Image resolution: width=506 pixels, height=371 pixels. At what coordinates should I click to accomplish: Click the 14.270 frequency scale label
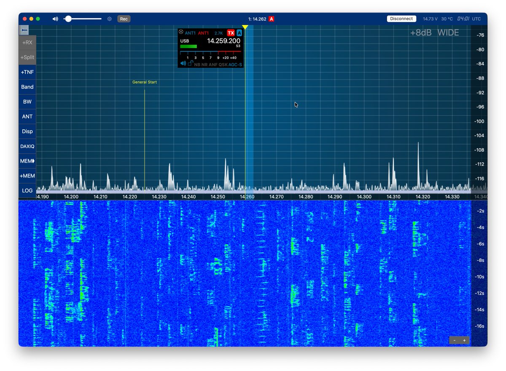pyautogui.click(x=276, y=197)
